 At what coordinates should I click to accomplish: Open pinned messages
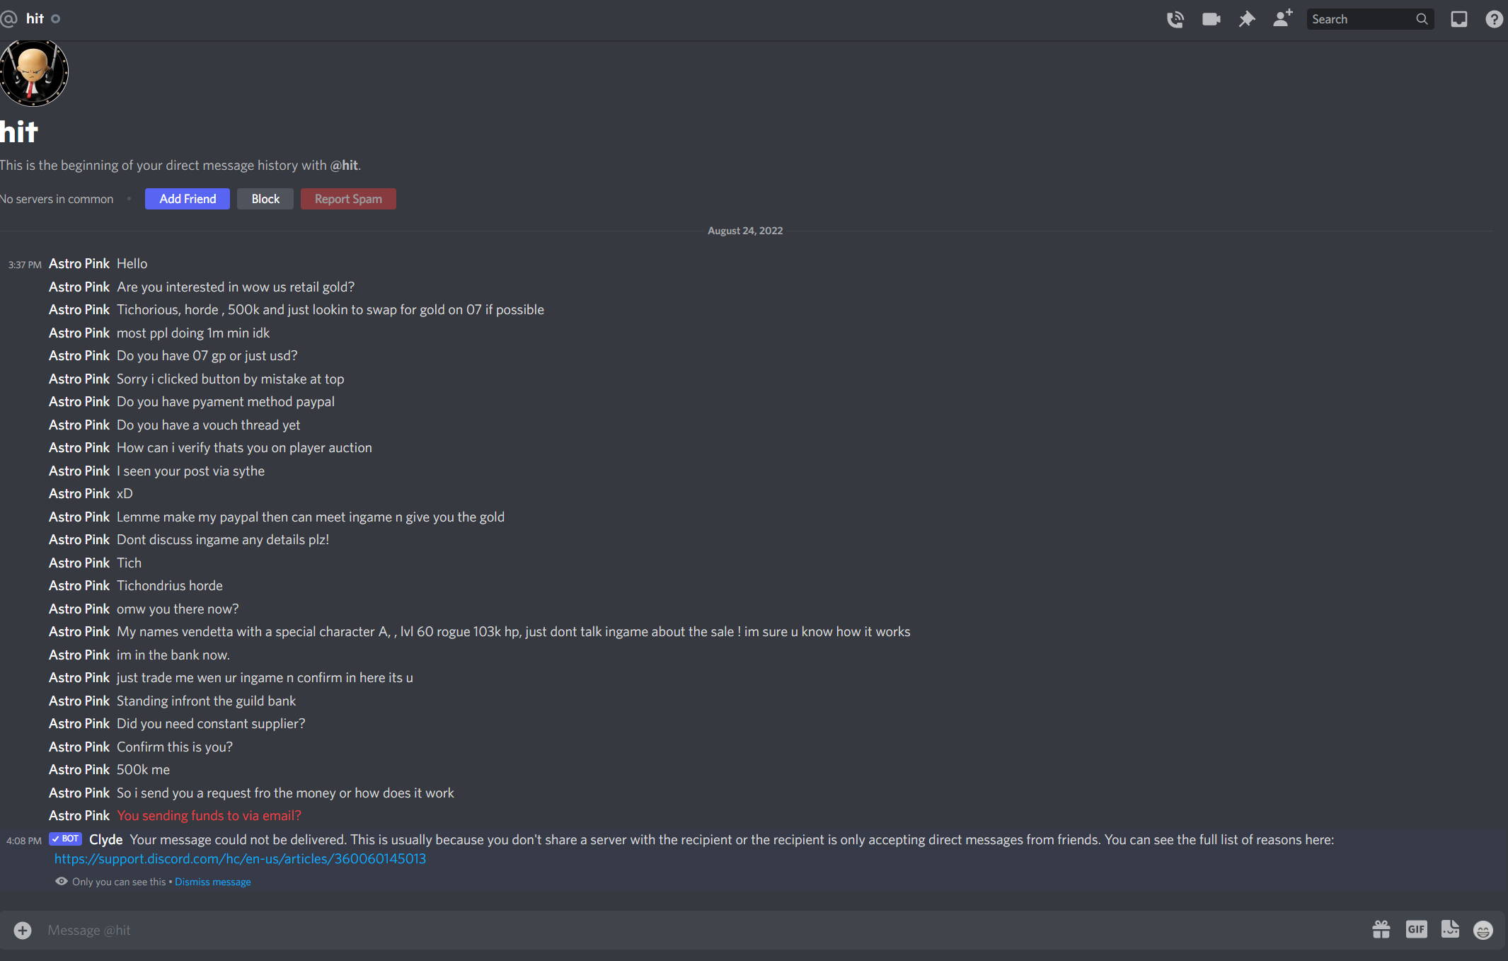point(1247,19)
